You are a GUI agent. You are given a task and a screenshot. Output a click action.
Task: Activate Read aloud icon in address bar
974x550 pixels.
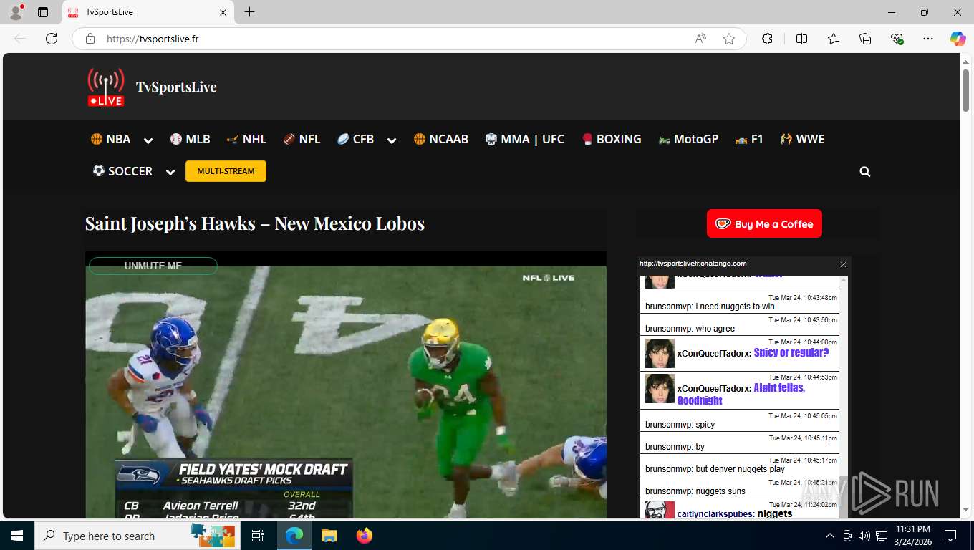(700, 39)
